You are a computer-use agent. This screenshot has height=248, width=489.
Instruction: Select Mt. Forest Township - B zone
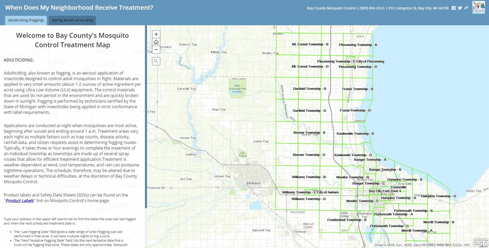tap(310, 44)
